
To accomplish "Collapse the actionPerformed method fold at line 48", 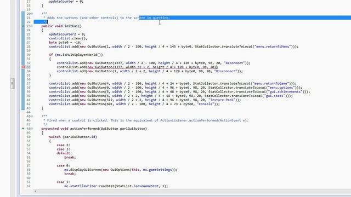I will pos(32,129).
